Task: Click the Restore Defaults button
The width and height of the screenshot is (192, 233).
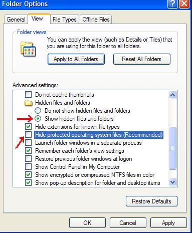Action: [151, 201]
